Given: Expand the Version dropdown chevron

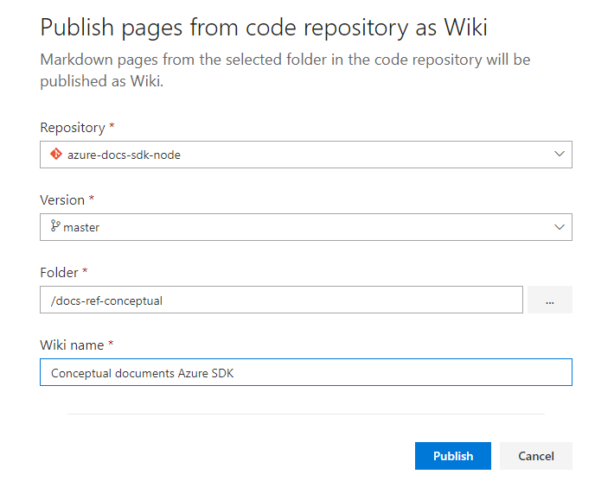Looking at the screenshot, I should (x=560, y=227).
